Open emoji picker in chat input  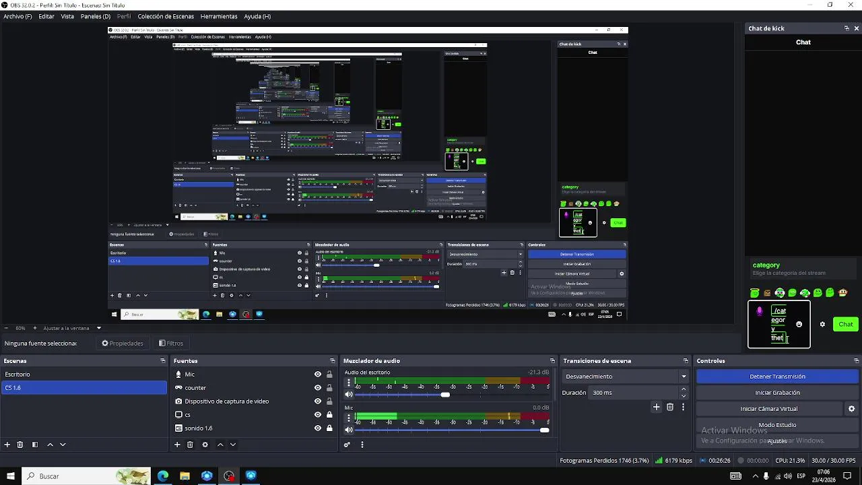799,324
